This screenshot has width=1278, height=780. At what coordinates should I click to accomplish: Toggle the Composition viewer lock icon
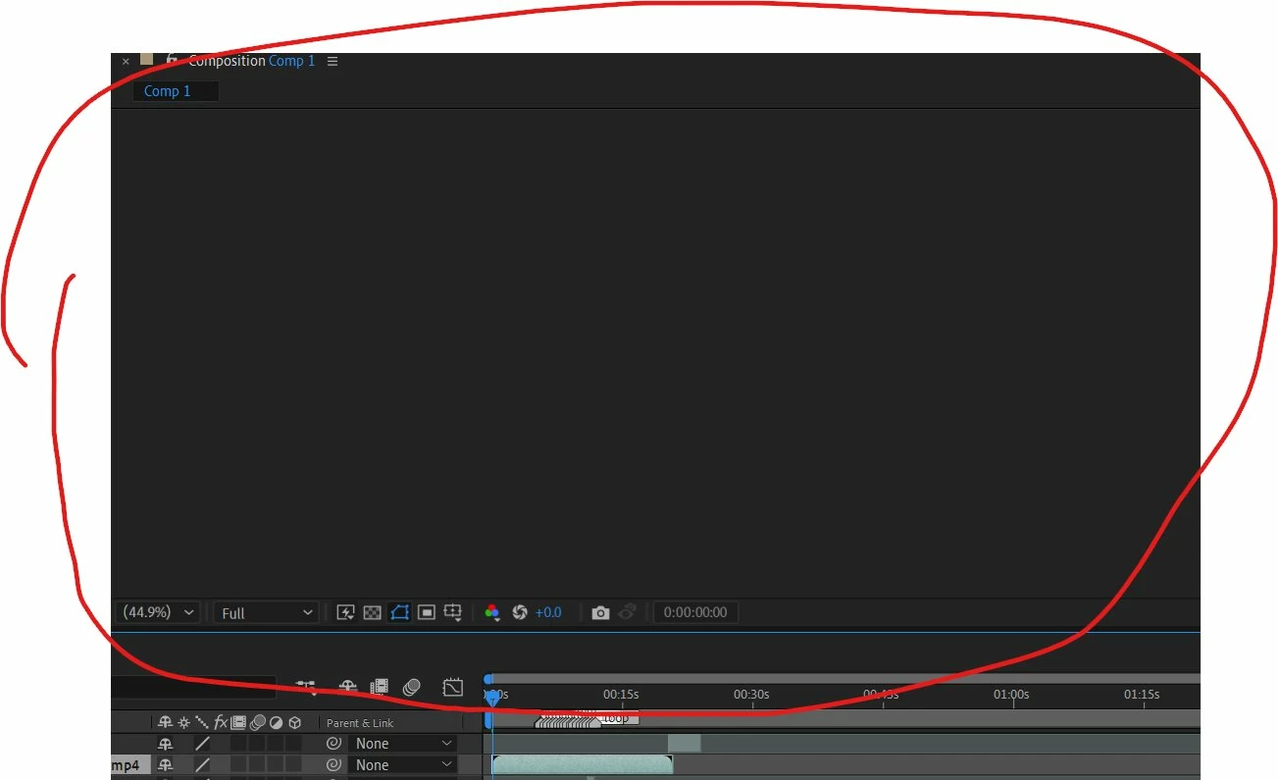pos(173,60)
